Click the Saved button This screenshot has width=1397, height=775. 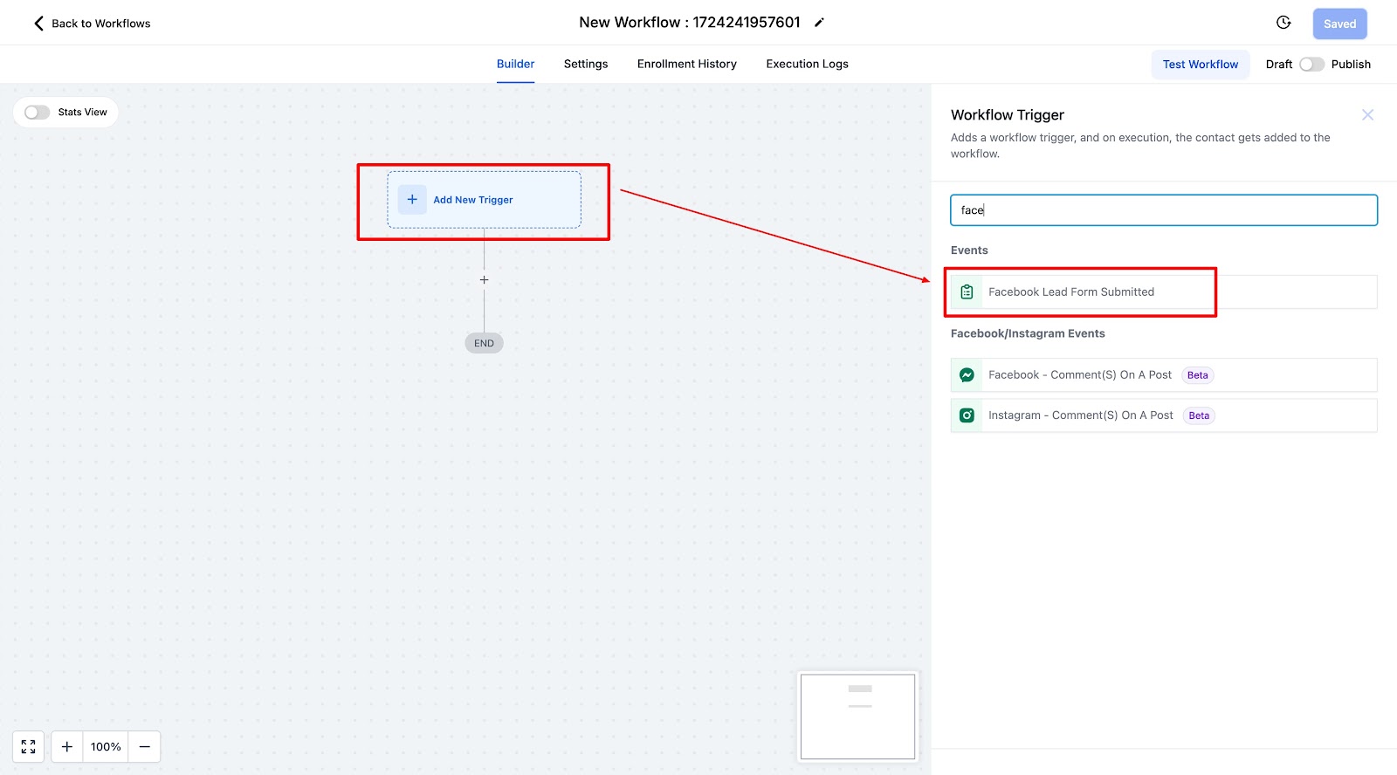click(x=1339, y=24)
